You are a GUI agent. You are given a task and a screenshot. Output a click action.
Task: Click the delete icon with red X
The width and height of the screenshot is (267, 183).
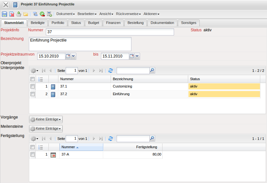pos(12,14)
